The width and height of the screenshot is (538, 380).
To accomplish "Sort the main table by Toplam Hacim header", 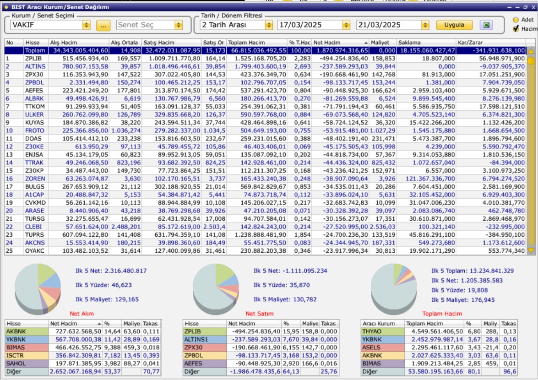I will pyautogui.click(x=256, y=43).
